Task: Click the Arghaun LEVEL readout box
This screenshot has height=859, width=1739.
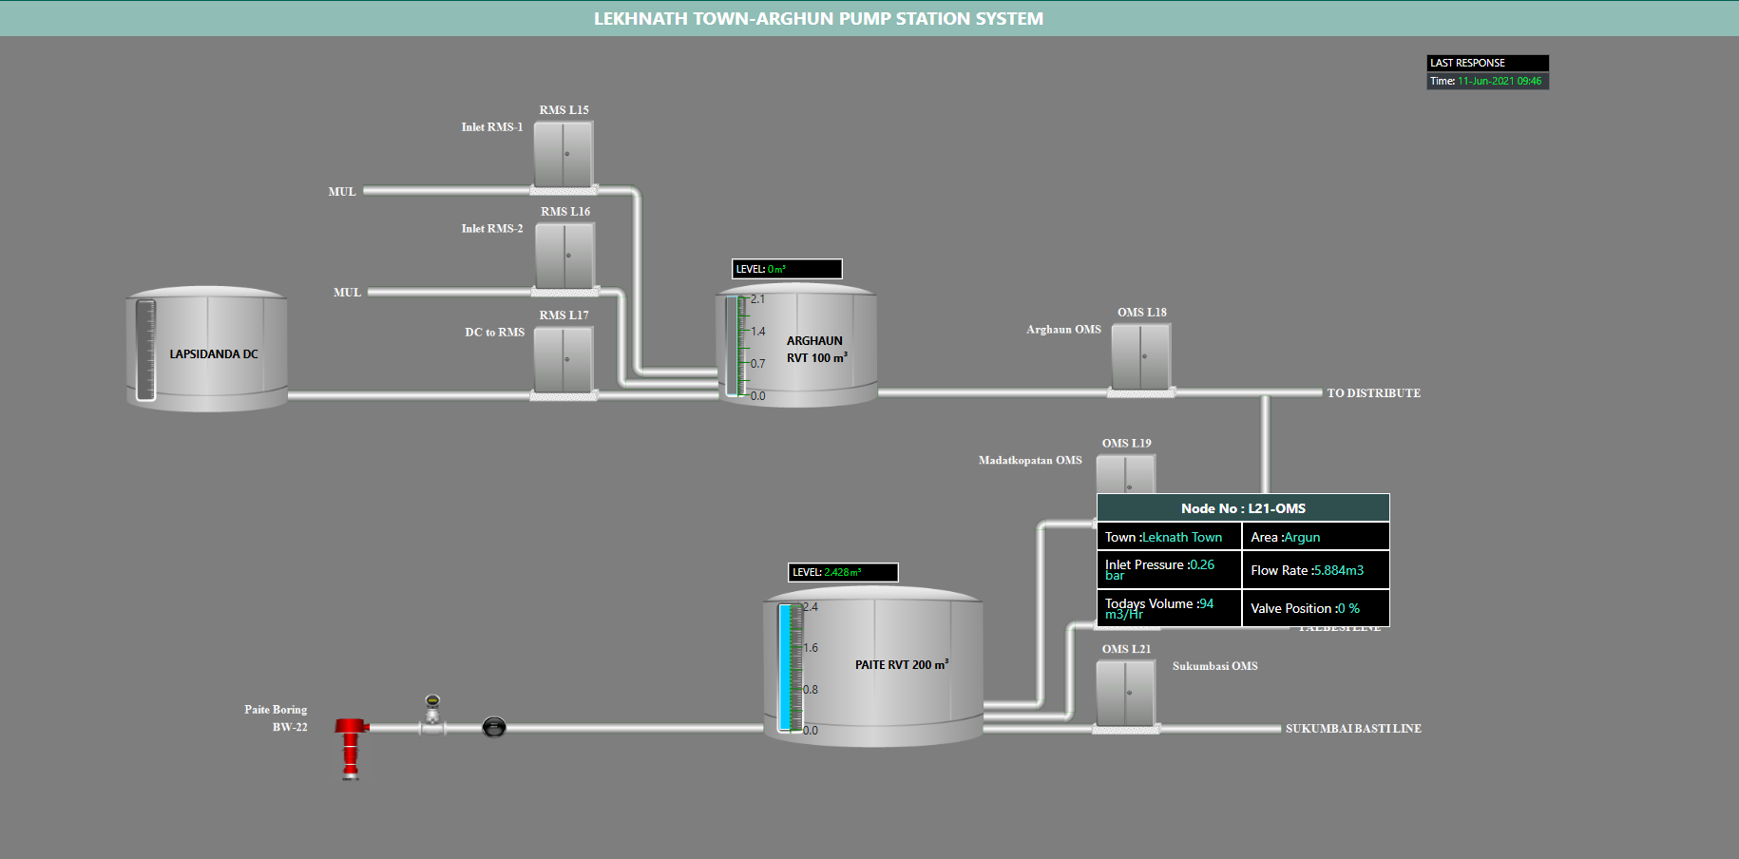Action: coord(787,269)
